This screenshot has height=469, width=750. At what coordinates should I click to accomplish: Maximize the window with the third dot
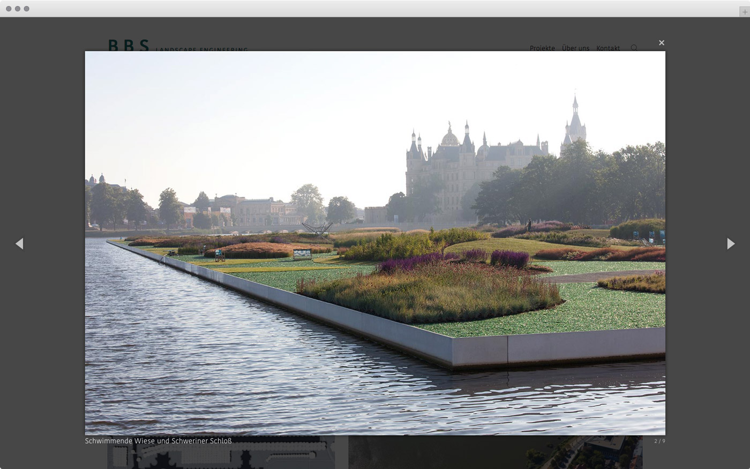27,9
